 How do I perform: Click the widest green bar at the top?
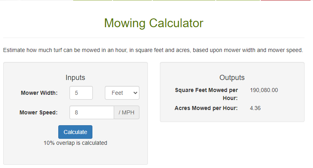click(x=184, y=0)
